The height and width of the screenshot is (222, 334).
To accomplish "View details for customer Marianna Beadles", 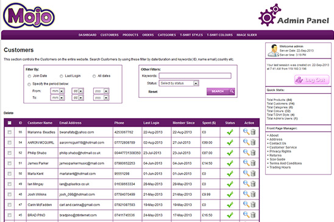I will click(x=246, y=132).
